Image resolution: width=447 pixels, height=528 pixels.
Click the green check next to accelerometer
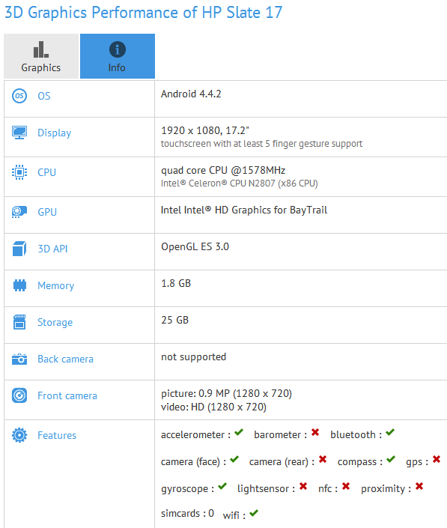[x=239, y=432]
